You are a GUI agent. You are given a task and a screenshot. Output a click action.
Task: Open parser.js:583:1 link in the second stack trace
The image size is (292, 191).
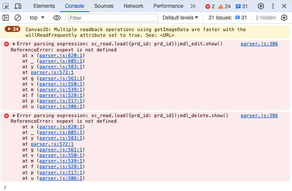coord(61,138)
